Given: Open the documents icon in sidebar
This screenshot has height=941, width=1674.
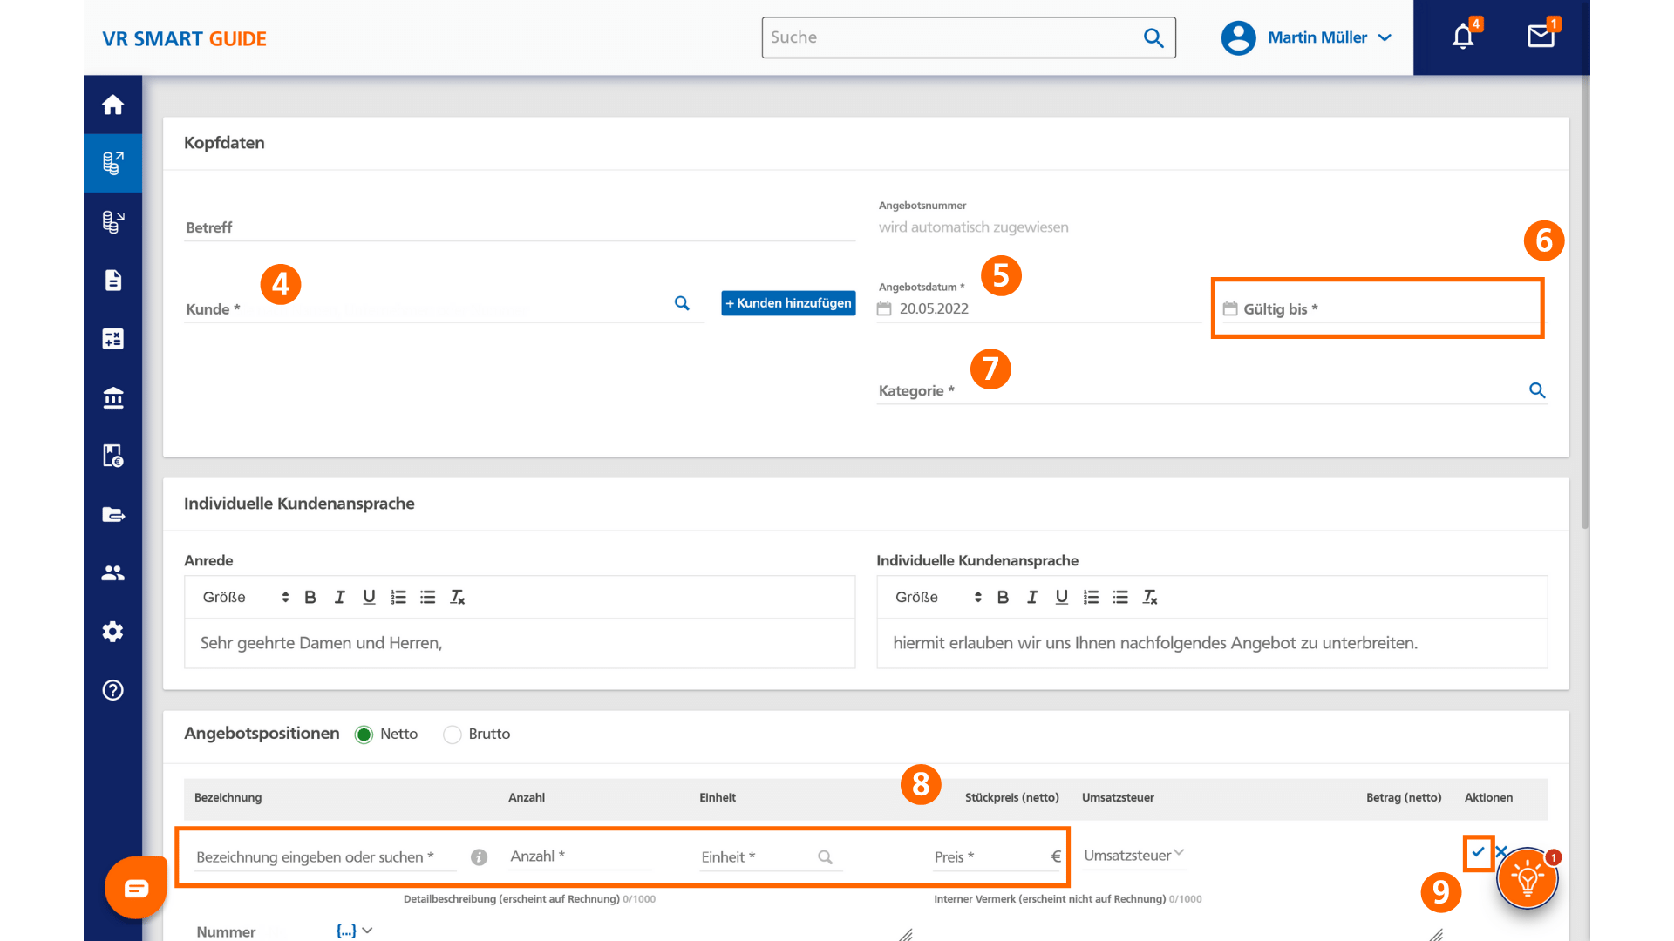Looking at the screenshot, I should tap(112, 280).
